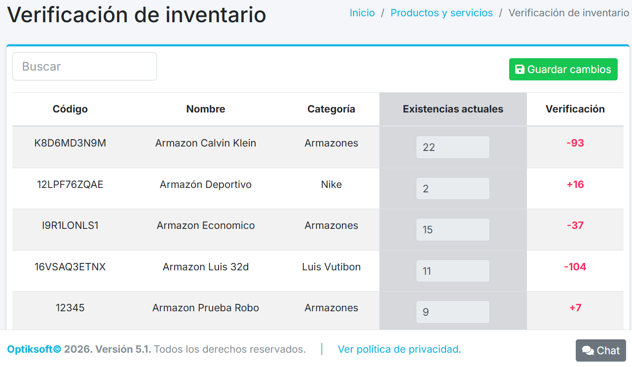This screenshot has height=367, width=632.
Task: Edit stock field for Armazón Deportivo
Action: point(452,188)
